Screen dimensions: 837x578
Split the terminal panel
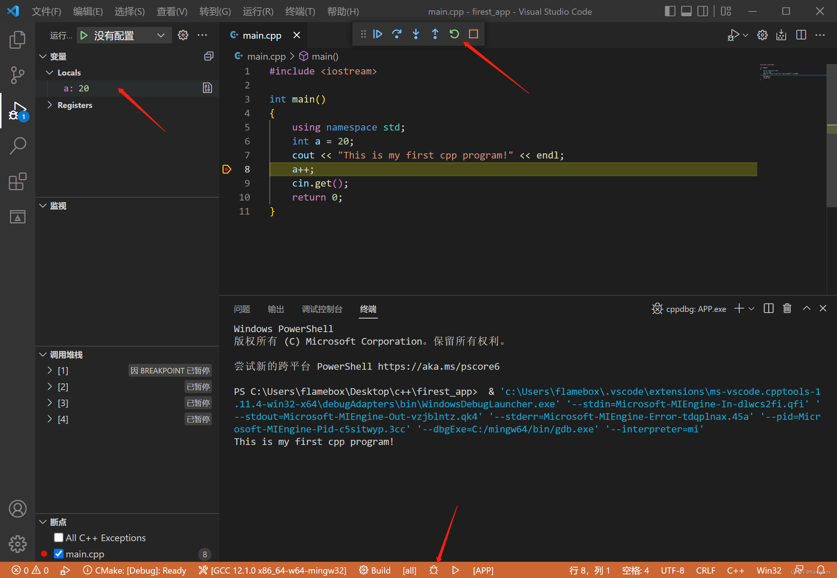768,309
